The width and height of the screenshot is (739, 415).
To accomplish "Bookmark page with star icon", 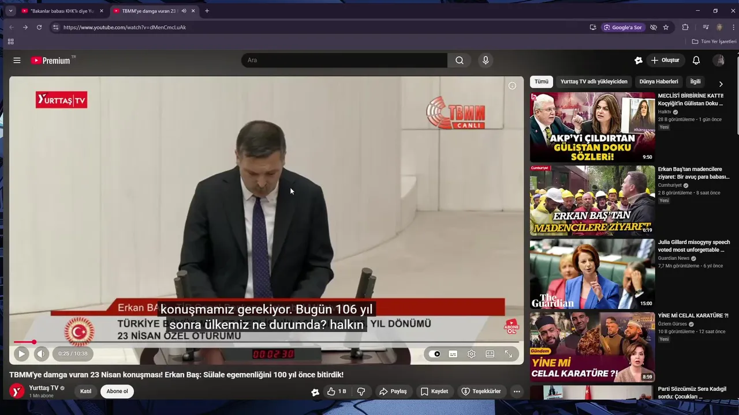I will pos(666,27).
